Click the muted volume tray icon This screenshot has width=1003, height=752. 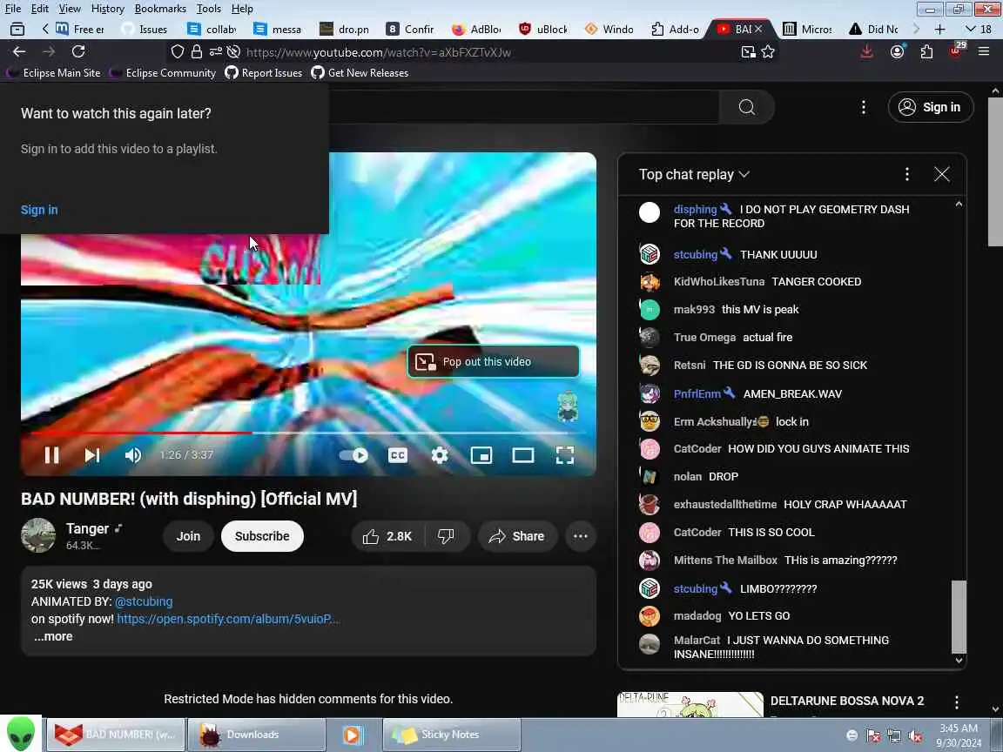915,736
